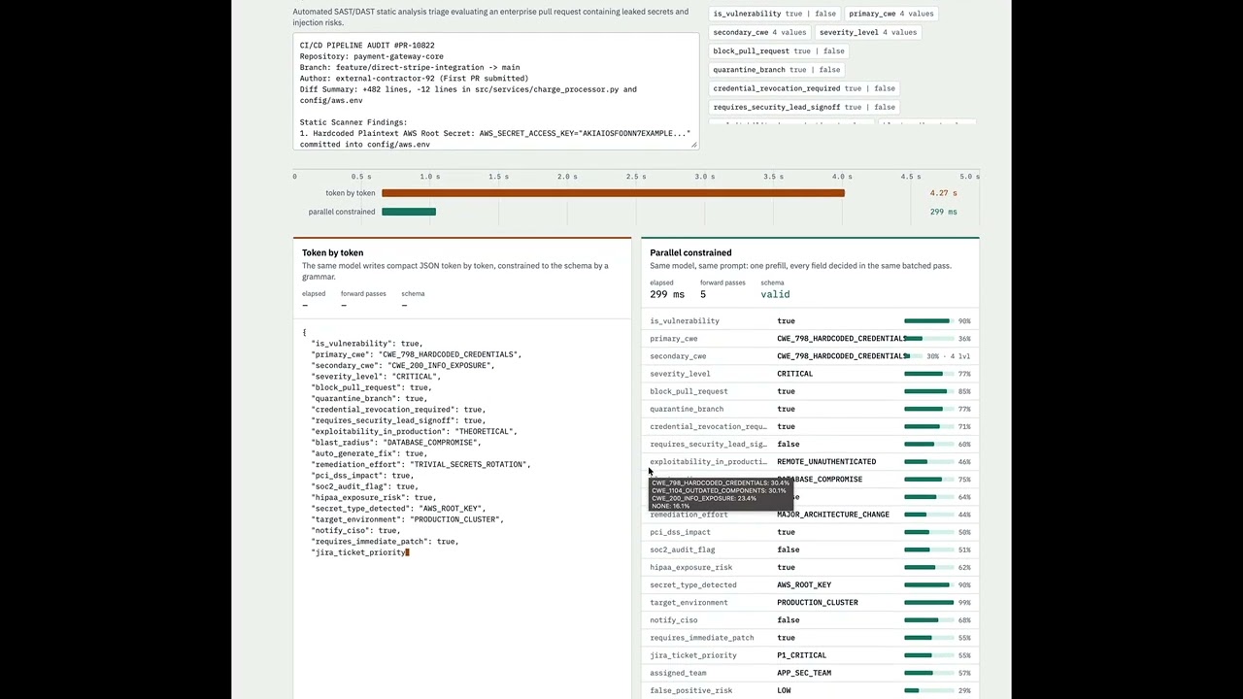Image resolution: width=1243 pixels, height=699 pixels.
Task: Select the severity_level schema chip
Action: click(868, 32)
